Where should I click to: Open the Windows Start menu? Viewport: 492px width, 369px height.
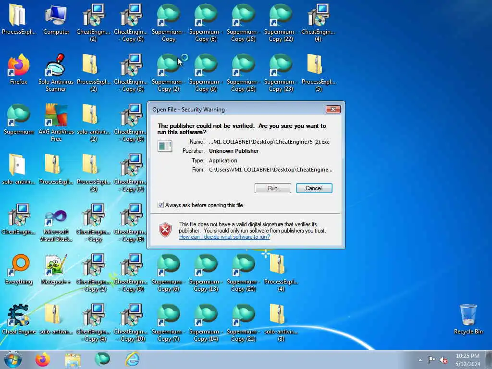point(13,359)
